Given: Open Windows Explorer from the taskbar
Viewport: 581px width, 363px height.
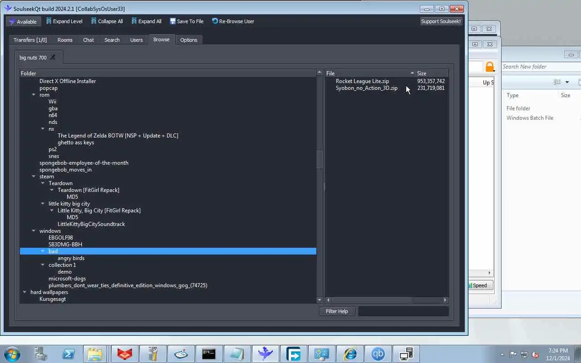Looking at the screenshot, I should (95, 354).
